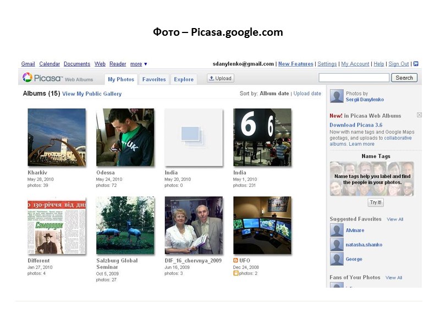Viewport: 440px width, 330px height.
Task: Open the Help link
Action: [x=378, y=64]
